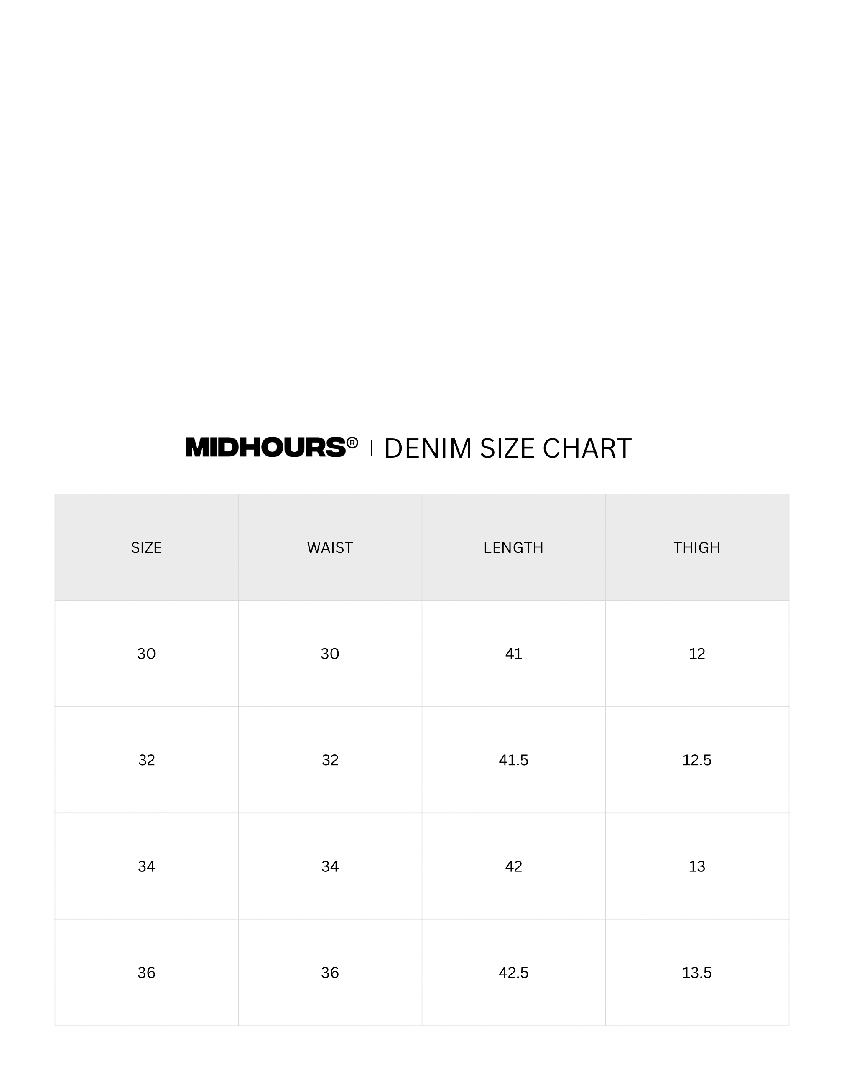The width and height of the screenshot is (844, 1082).
Task: Click the length value 42.5
Action: pos(513,973)
